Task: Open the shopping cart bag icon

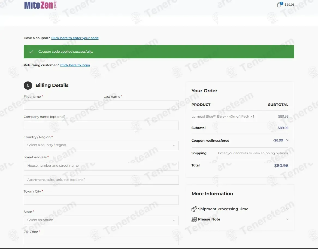Action: [x=279, y=5]
